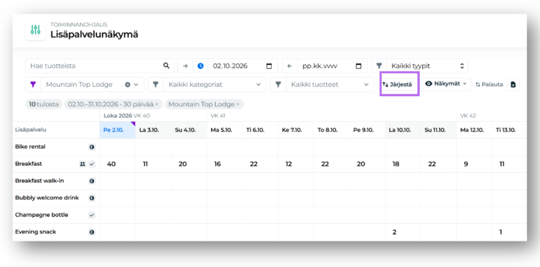Select Su 11.10. column header
Screen dimensions: 540x267
[439, 130]
